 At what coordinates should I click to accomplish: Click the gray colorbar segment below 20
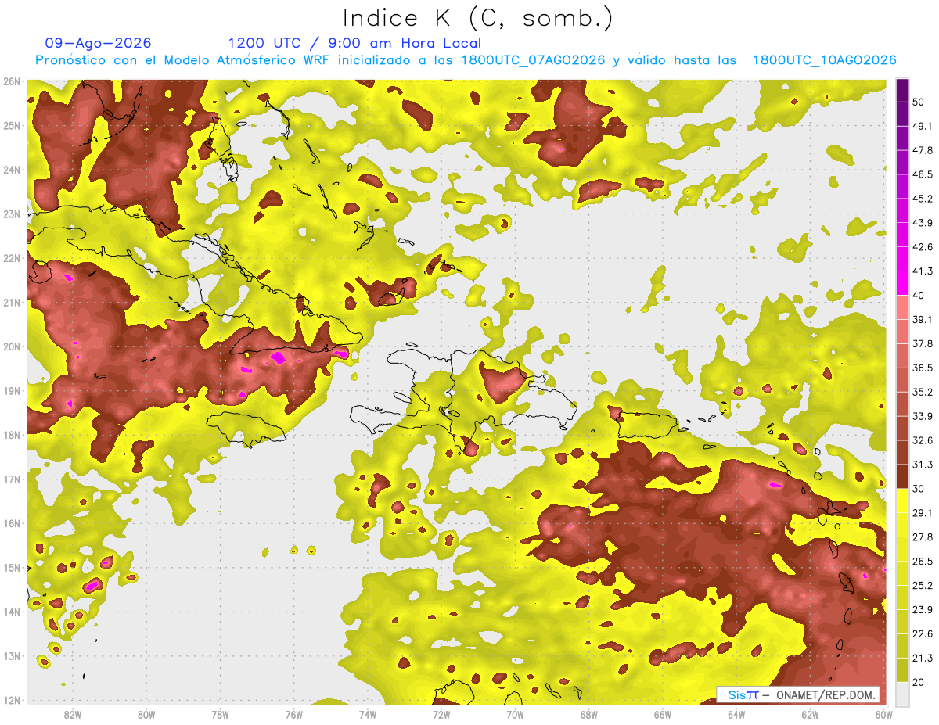click(902, 694)
